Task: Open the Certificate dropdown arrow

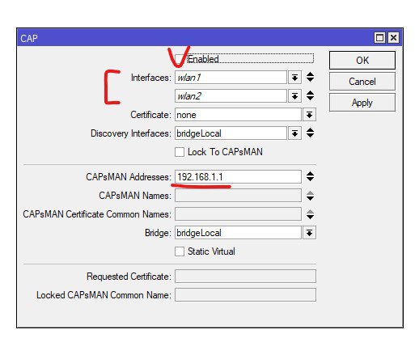Action: (309, 115)
